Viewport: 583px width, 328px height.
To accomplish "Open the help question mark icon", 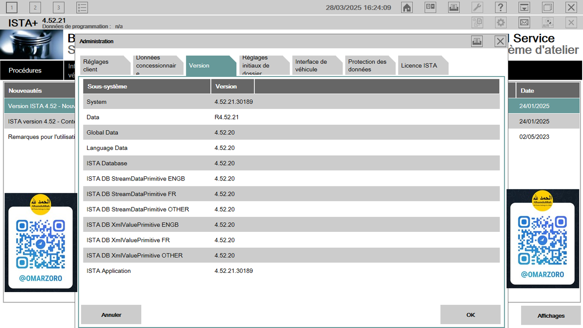I will (501, 7).
